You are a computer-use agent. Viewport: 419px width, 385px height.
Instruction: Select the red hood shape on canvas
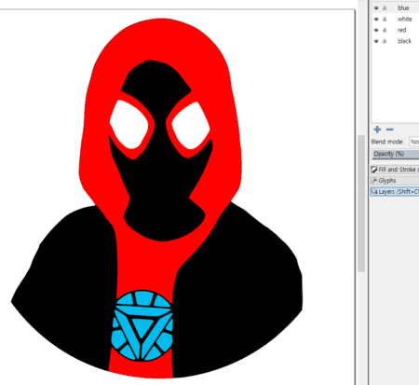(160, 40)
